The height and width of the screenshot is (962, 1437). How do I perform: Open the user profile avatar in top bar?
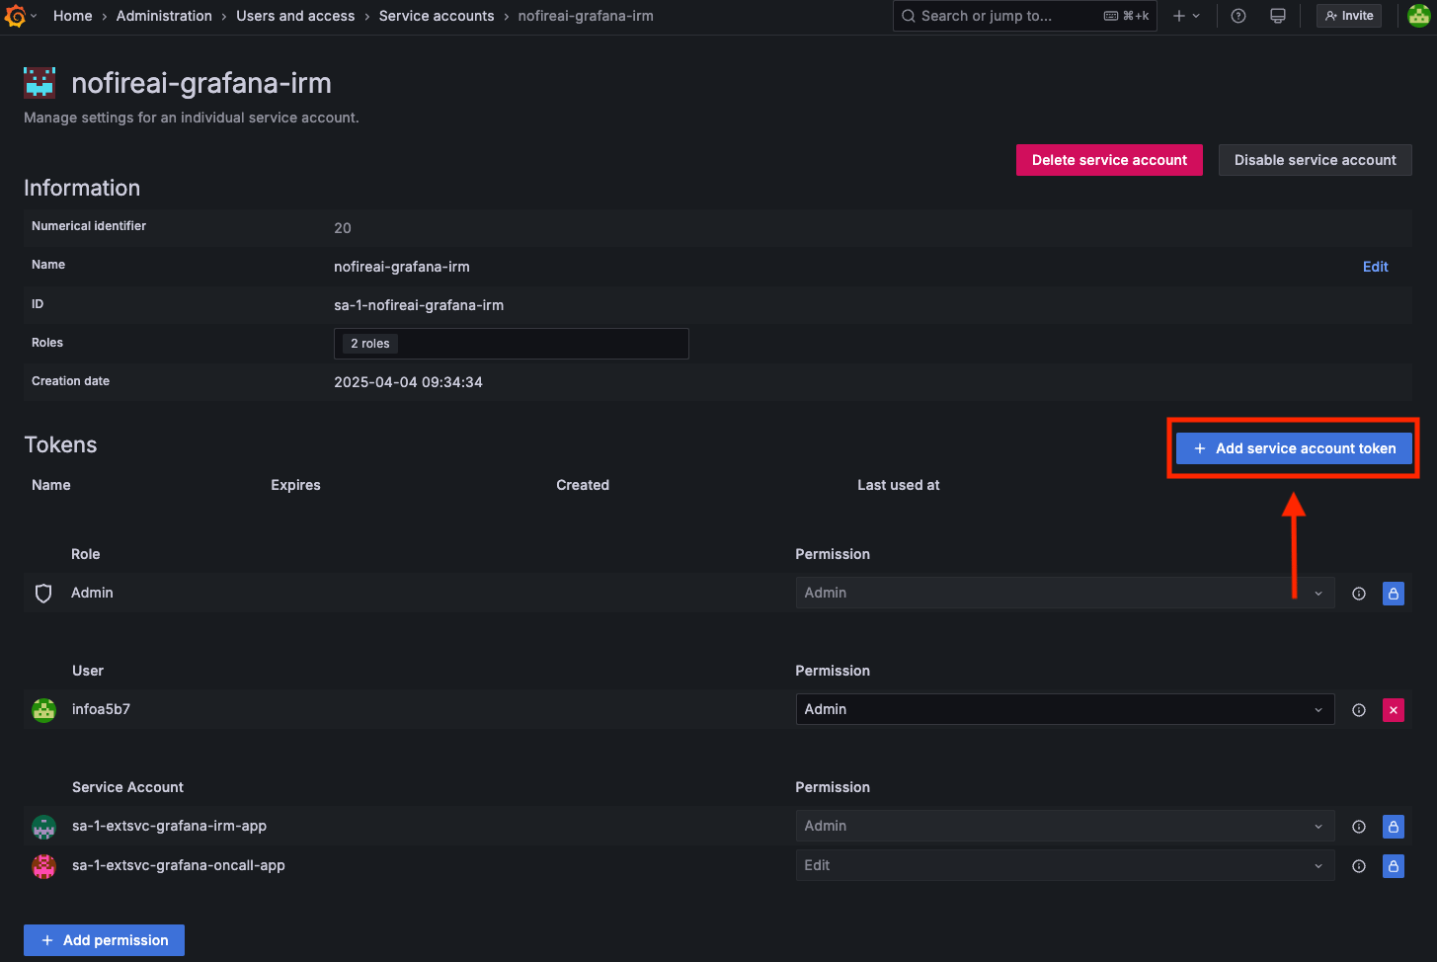coord(1418,16)
